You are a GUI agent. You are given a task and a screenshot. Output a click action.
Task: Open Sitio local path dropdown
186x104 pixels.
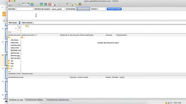(x=19, y=23)
